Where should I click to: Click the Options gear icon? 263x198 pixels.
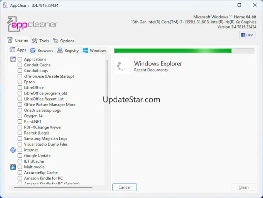pos(55,41)
